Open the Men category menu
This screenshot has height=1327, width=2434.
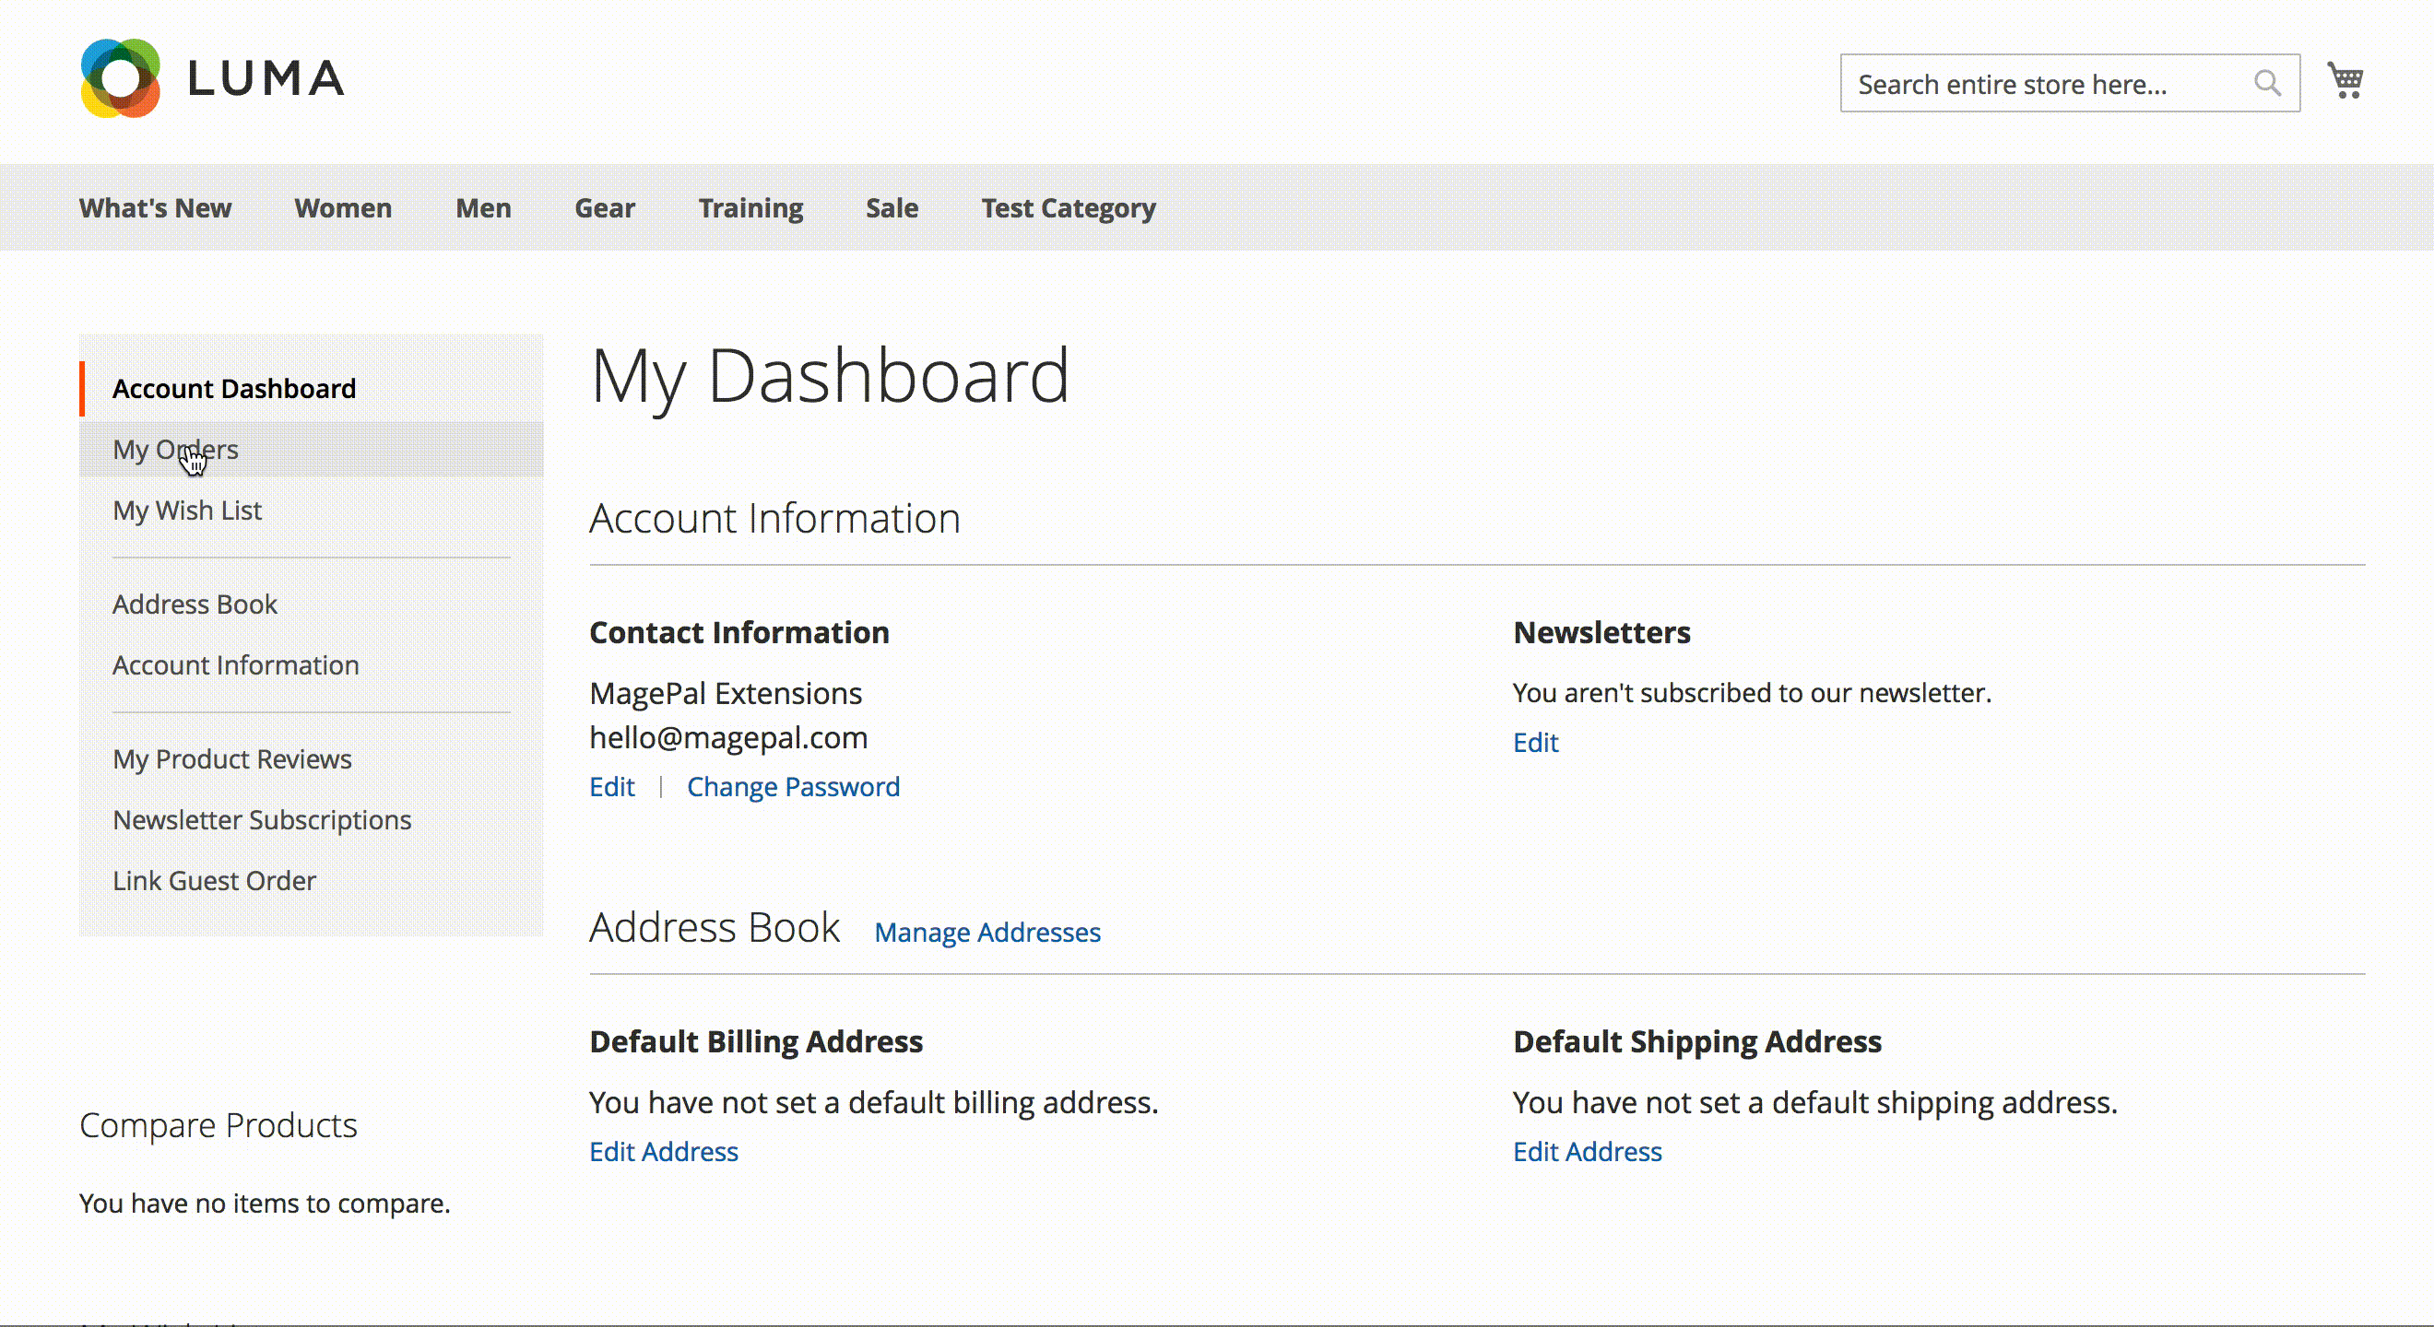483,207
